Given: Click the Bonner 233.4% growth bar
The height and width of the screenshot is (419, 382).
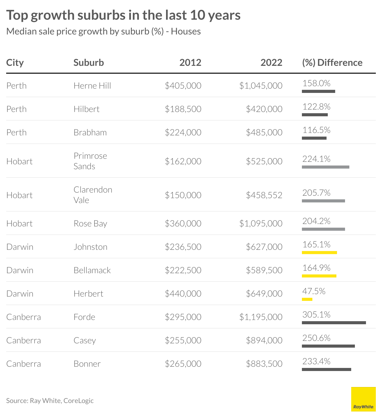Looking at the screenshot, I should click(x=326, y=369).
